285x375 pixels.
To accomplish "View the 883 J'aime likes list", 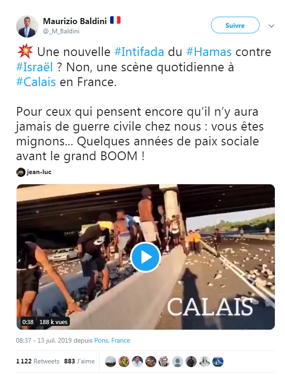I will point(79,361).
